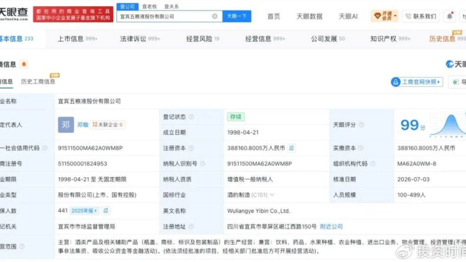Click the 天眼一下 search button

(x=237, y=16)
